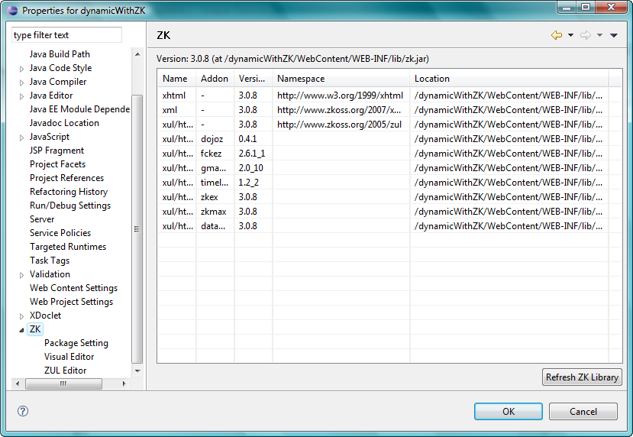
Task: Select Web Content Settings entry
Action: pyautogui.click(x=73, y=287)
